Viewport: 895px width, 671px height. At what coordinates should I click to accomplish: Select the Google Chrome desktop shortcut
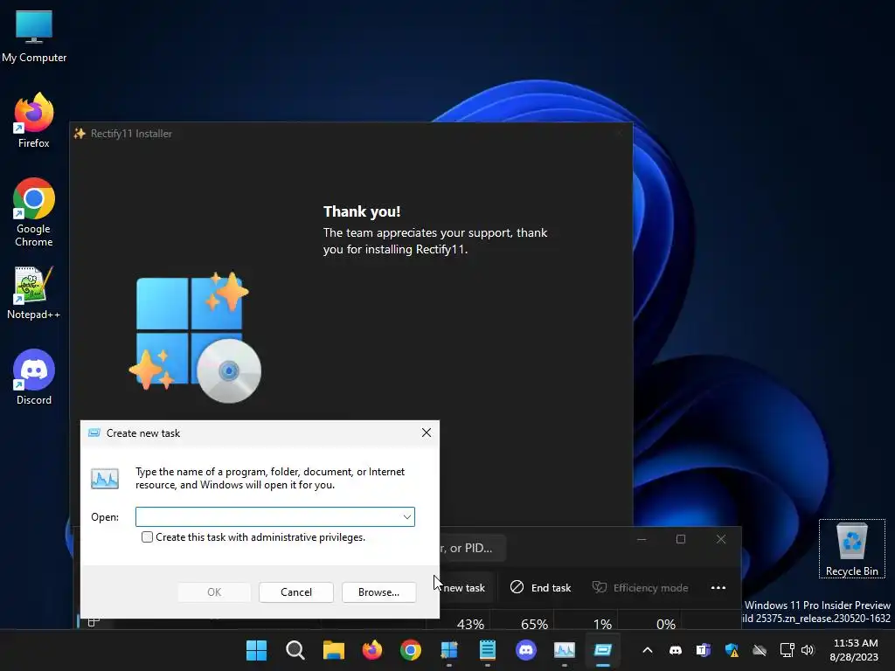click(34, 212)
